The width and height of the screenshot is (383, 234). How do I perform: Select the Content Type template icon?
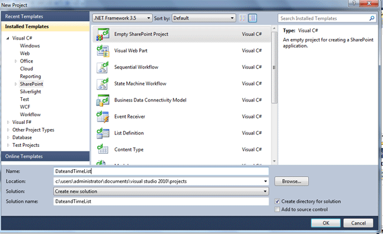point(103,150)
